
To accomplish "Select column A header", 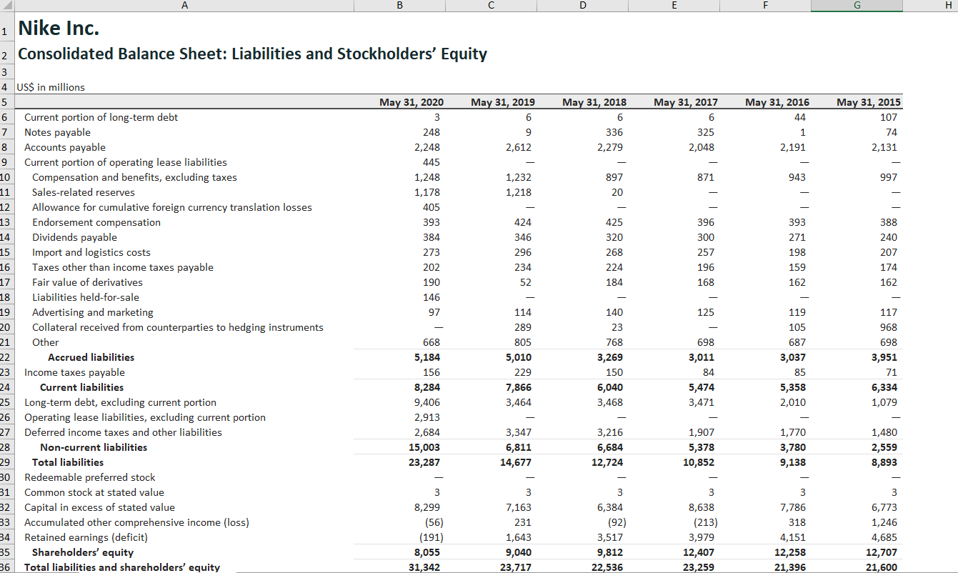I will 185,6.
